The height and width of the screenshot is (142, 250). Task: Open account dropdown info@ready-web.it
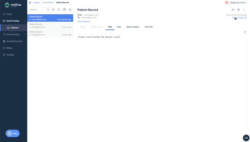pyautogui.click(x=239, y=2)
